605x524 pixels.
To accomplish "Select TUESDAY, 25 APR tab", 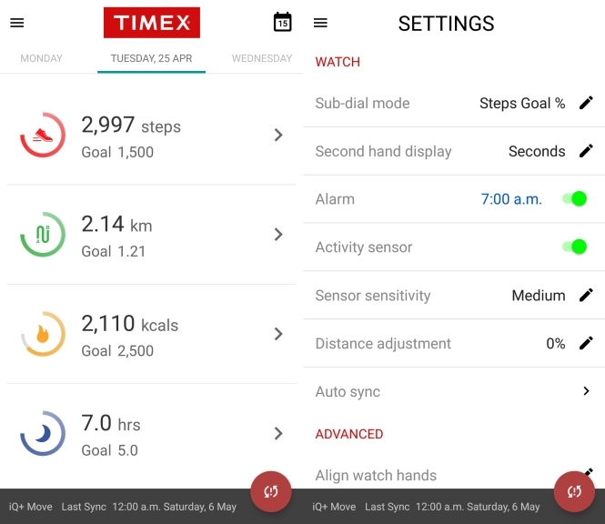I will [x=151, y=58].
